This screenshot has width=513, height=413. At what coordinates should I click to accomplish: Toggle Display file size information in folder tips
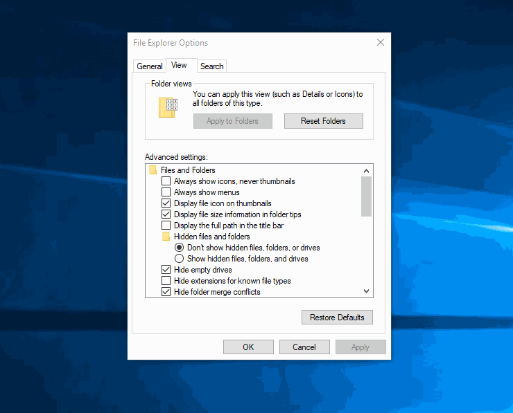(x=166, y=214)
